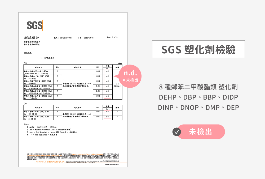
Task: Click the n.d. result in the DEHP row
Action: [107, 71]
